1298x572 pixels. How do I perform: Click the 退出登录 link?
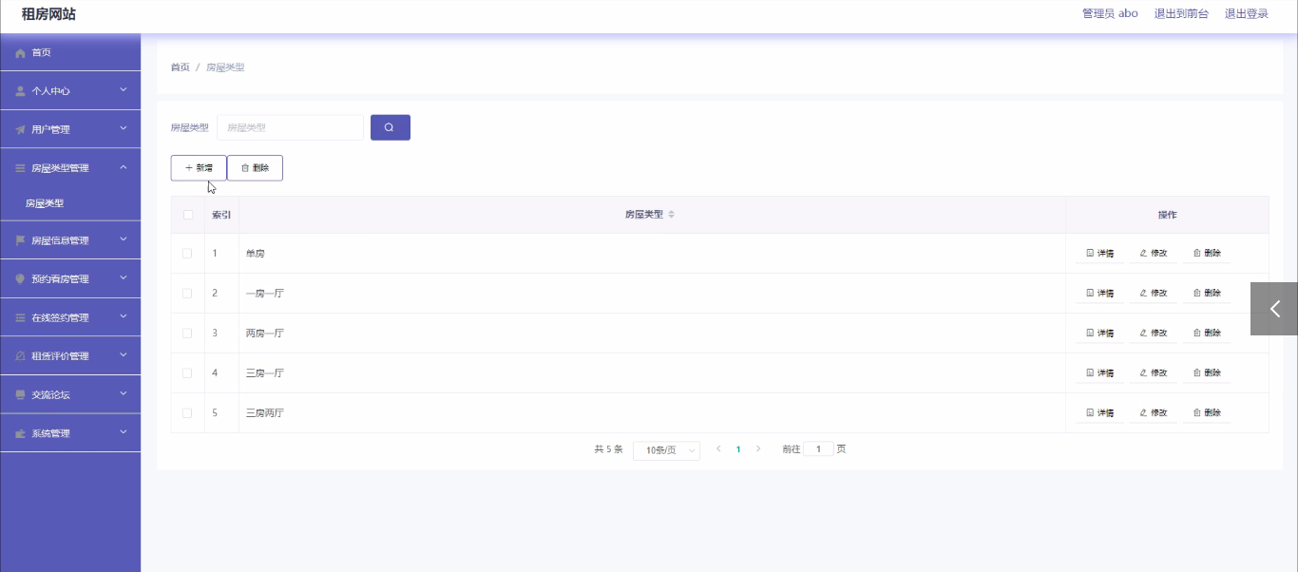point(1246,14)
